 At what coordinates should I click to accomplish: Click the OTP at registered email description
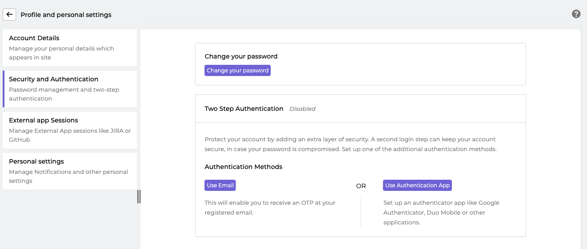point(270,207)
